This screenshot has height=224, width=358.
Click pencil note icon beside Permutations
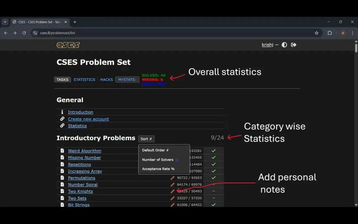click(x=173, y=178)
